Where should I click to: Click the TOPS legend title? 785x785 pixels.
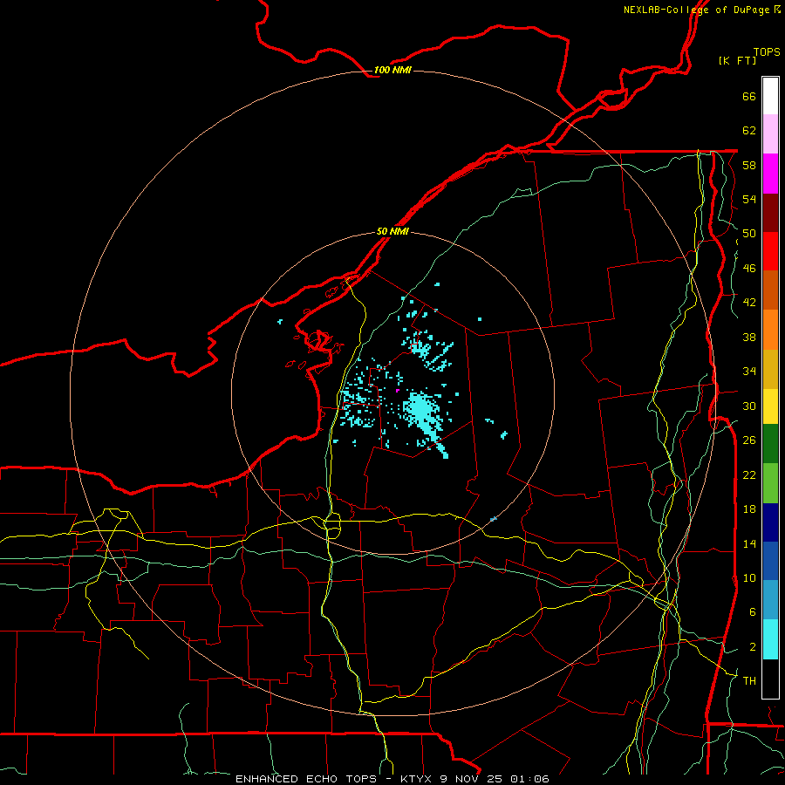[x=767, y=52]
